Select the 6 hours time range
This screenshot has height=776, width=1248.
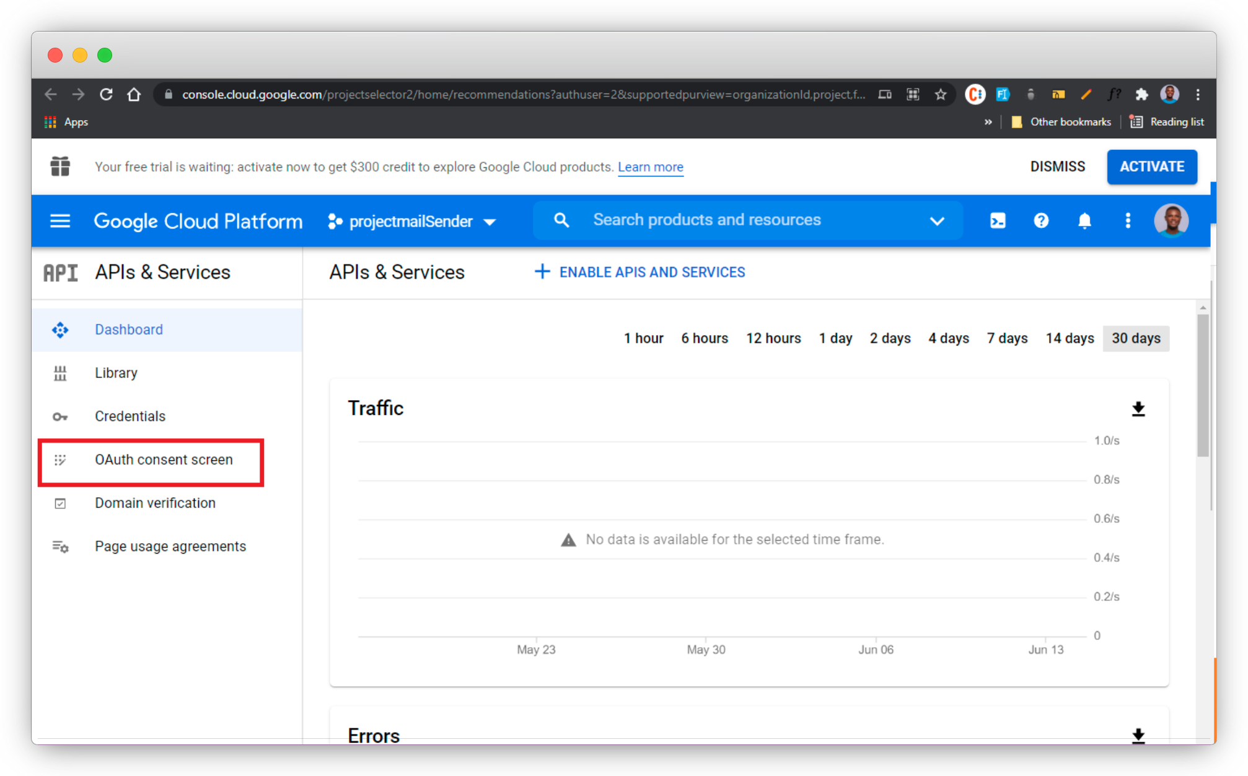(705, 338)
